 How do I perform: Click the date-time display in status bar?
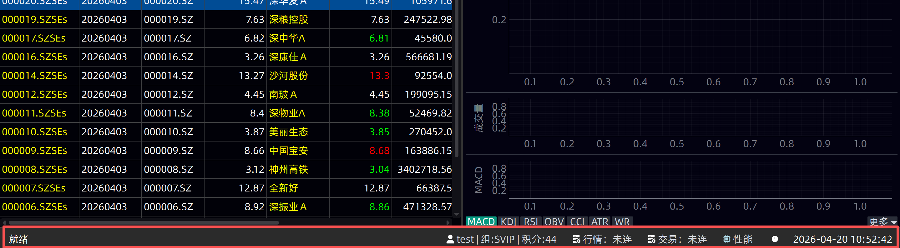tap(842, 239)
